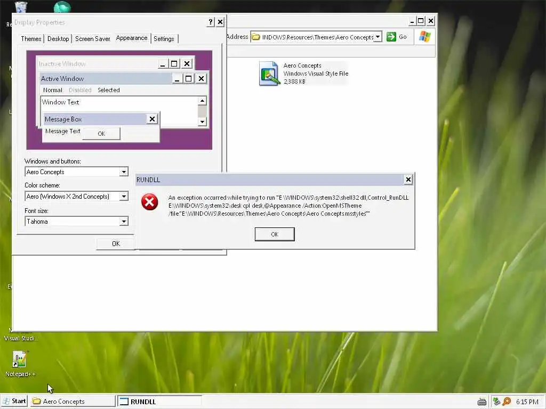Click the preview Inactive Window close button
The width and height of the screenshot is (546, 409).
[187, 64]
